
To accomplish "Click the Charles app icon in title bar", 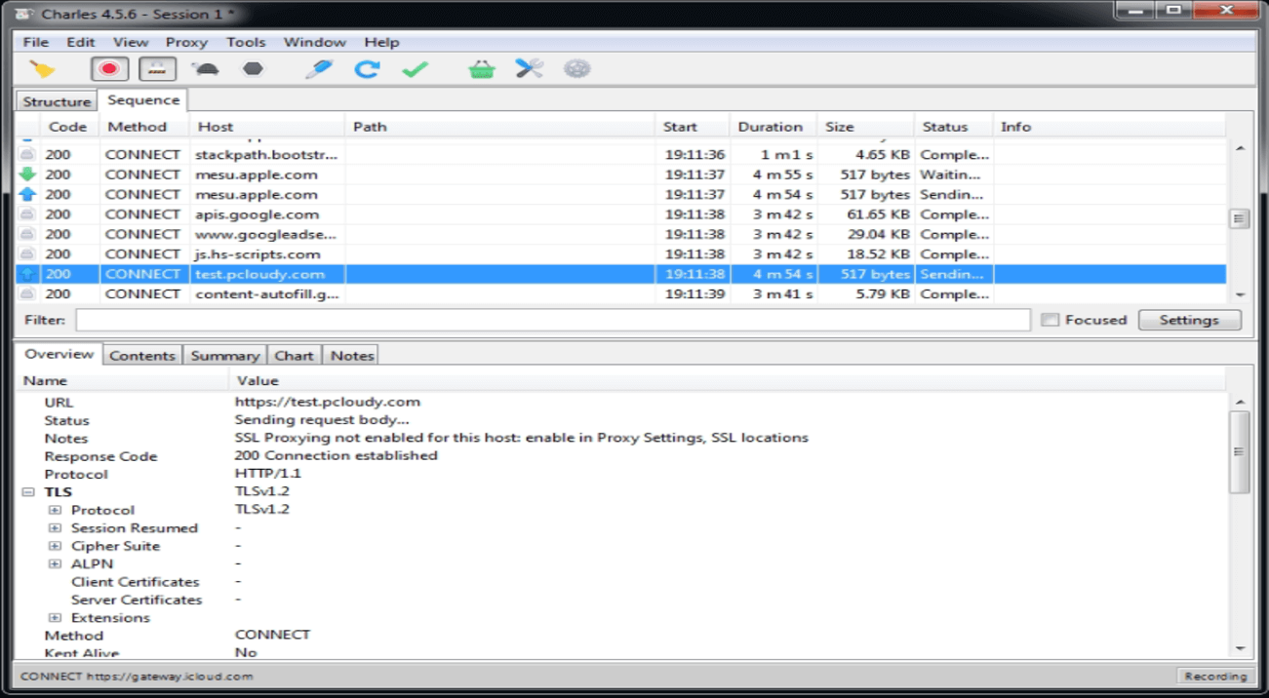I will [23, 14].
